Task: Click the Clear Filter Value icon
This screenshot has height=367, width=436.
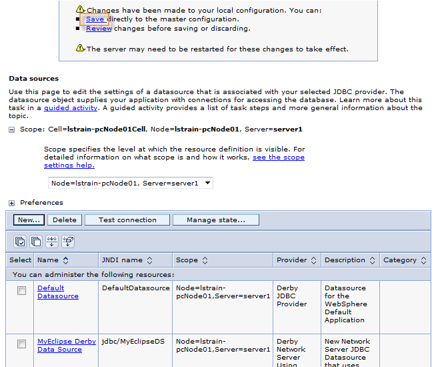Action: click(68, 242)
